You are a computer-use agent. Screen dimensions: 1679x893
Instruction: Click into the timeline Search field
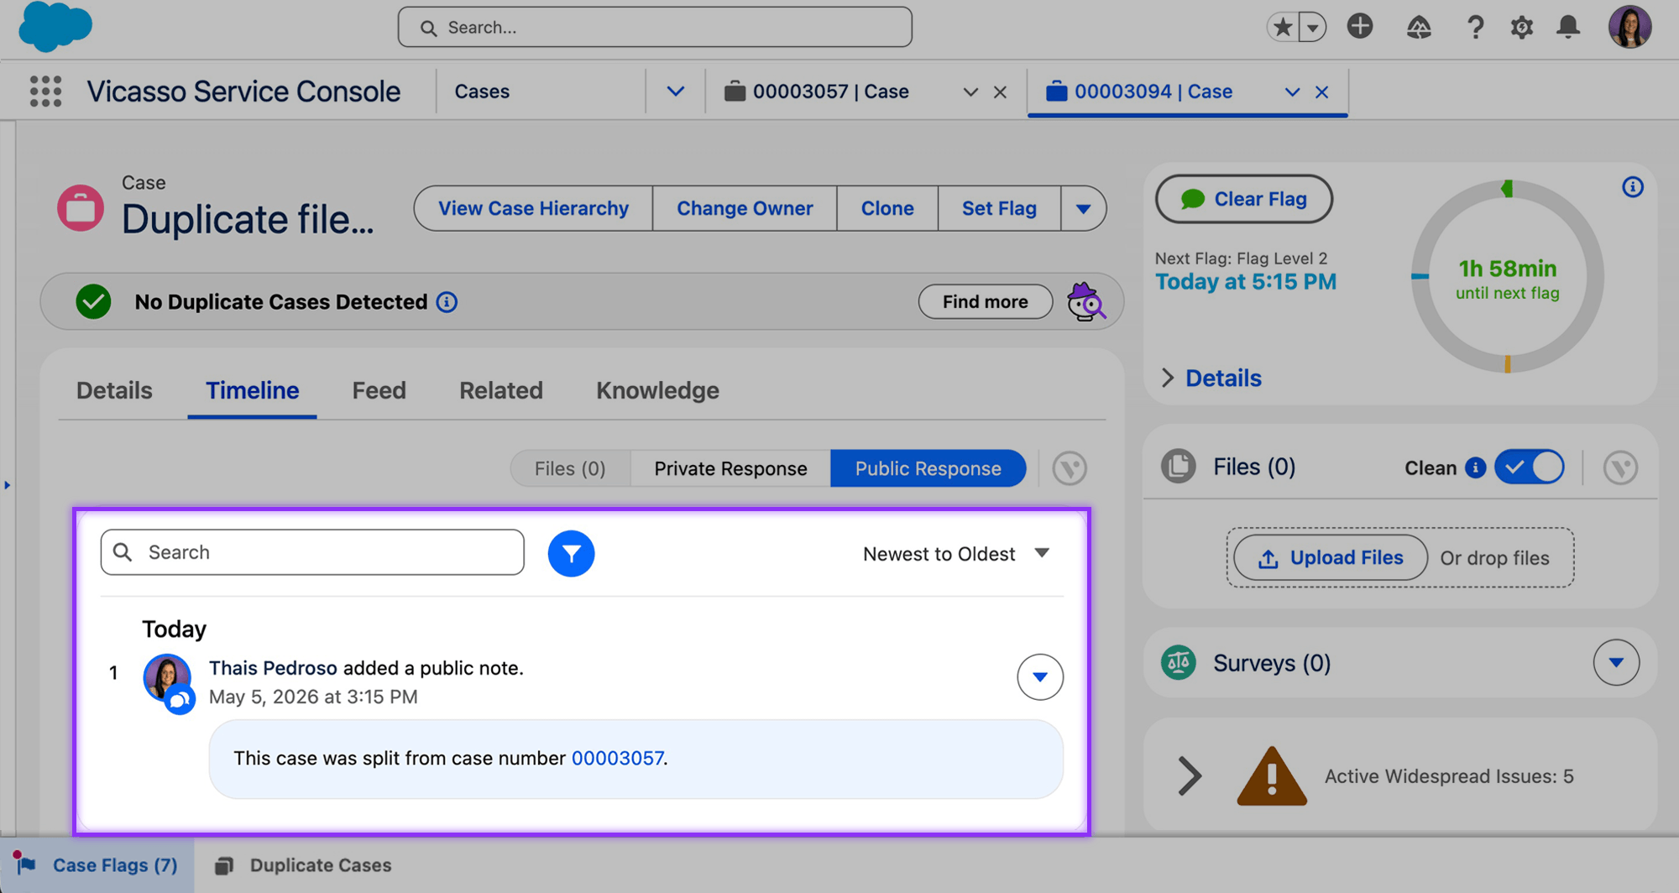point(312,552)
